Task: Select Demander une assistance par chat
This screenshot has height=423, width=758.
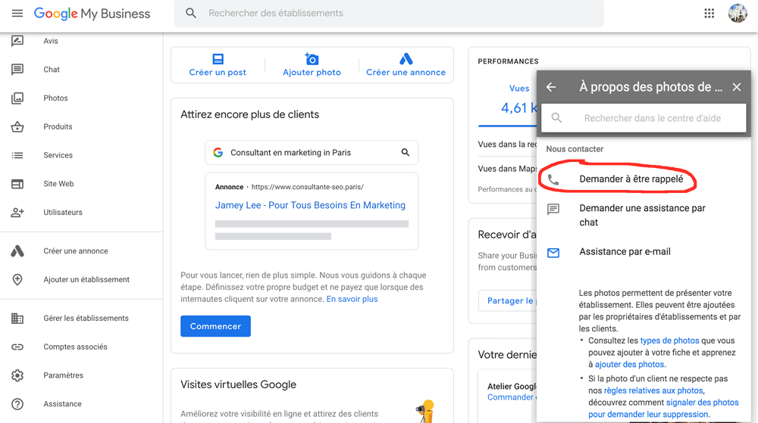Action: (643, 215)
